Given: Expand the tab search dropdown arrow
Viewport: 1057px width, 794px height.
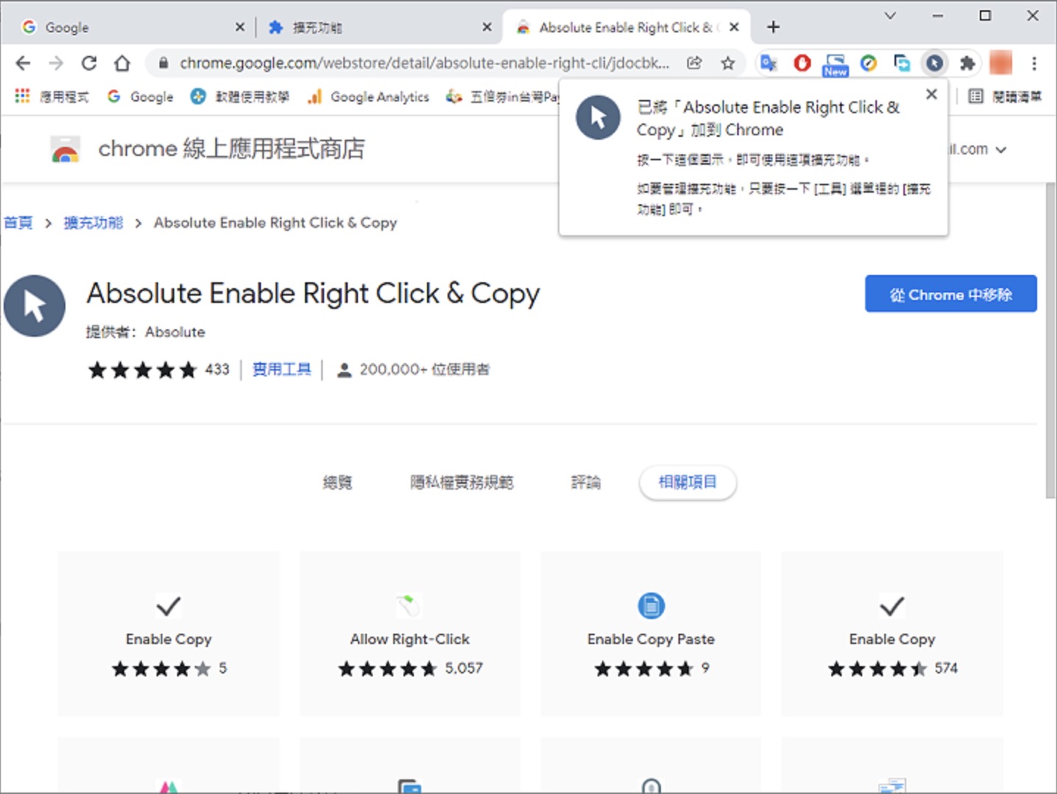Looking at the screenshot, I should coord(889,15).
